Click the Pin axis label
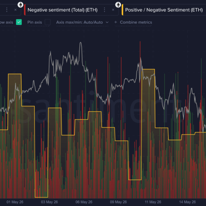 35,22
